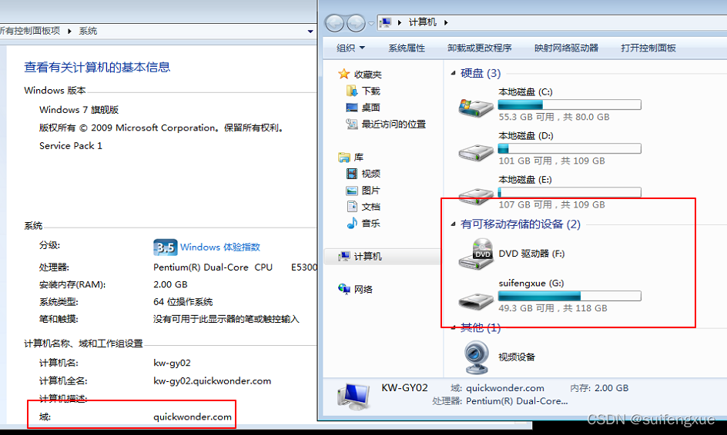Image resolution: width=727 pixels, height=435 pixels.
Task: Select local disk (D:) drive icon
Action: pyautogui.click(x=476, y=150)
